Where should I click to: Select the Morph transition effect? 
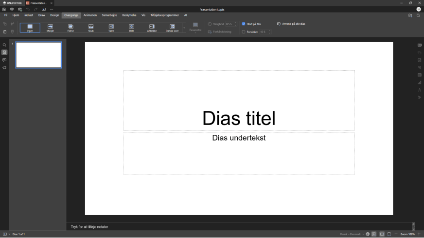tap(50, 28)
